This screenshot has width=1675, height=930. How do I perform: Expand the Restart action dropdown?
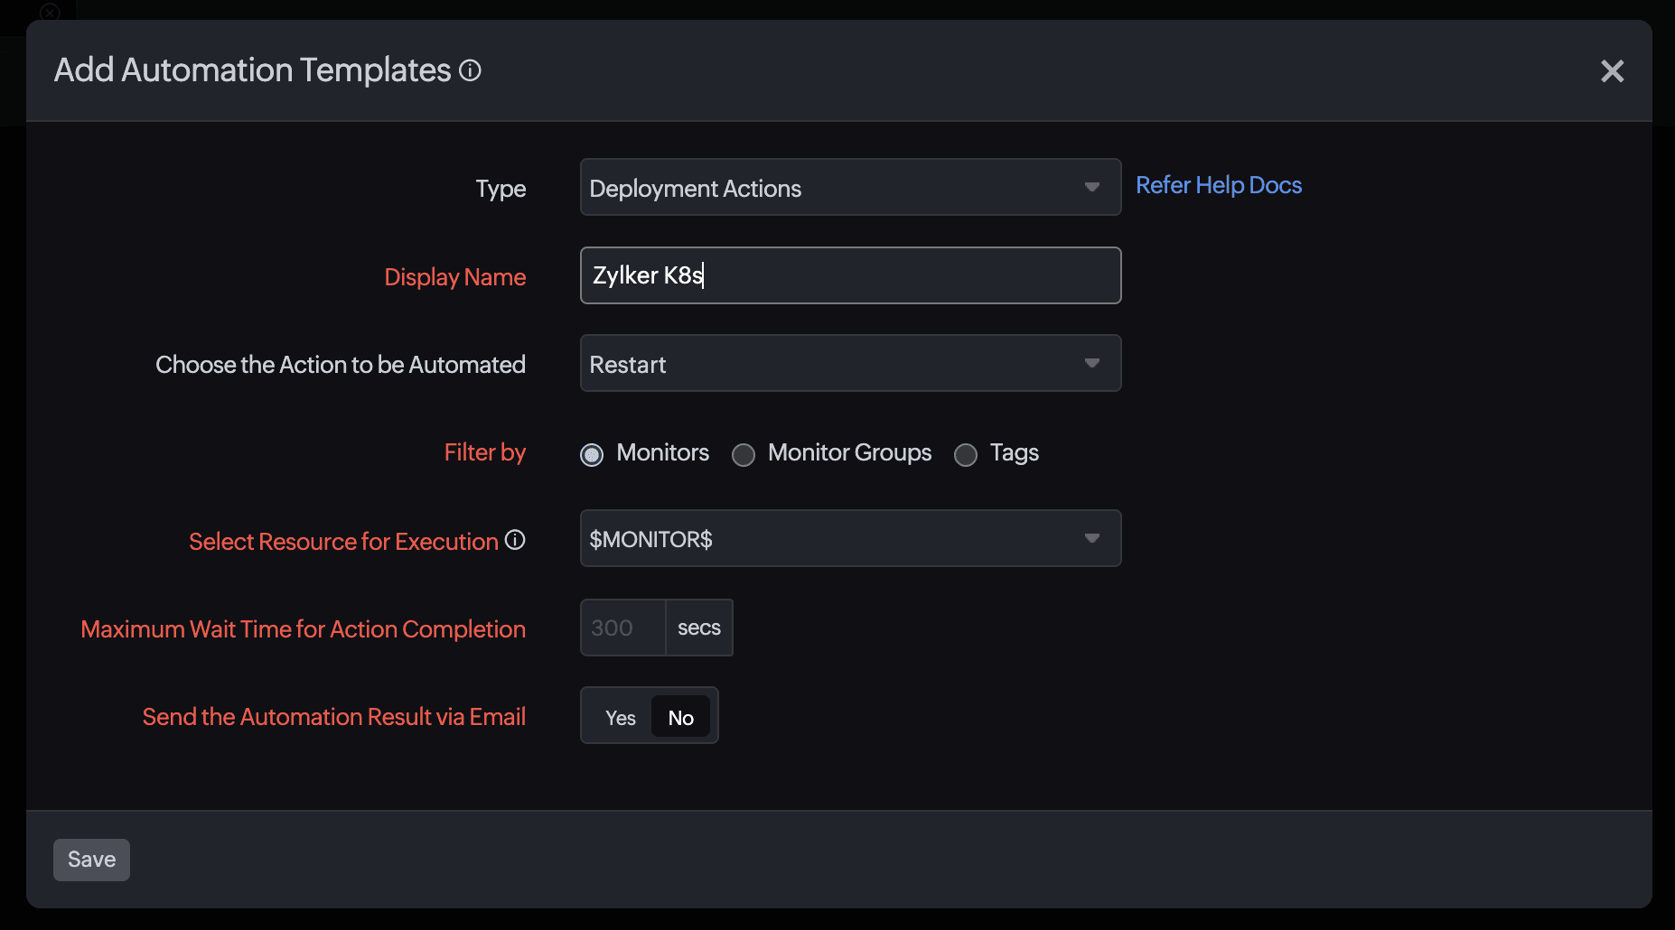tap(850, 363)
